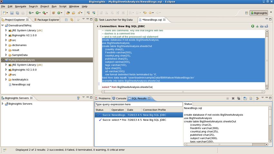The height and width of the screenshot is (154, 274).
Task: Click the New Java Package icon
Action: 54,13
